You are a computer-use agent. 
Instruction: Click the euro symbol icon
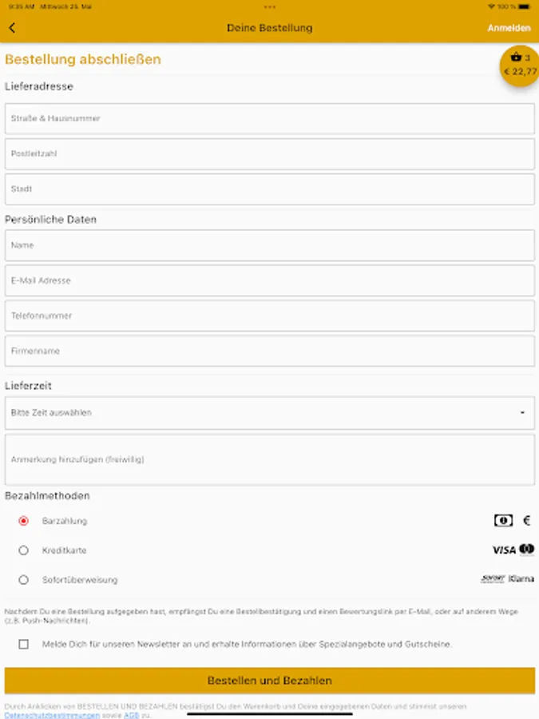tap(527, 521)
